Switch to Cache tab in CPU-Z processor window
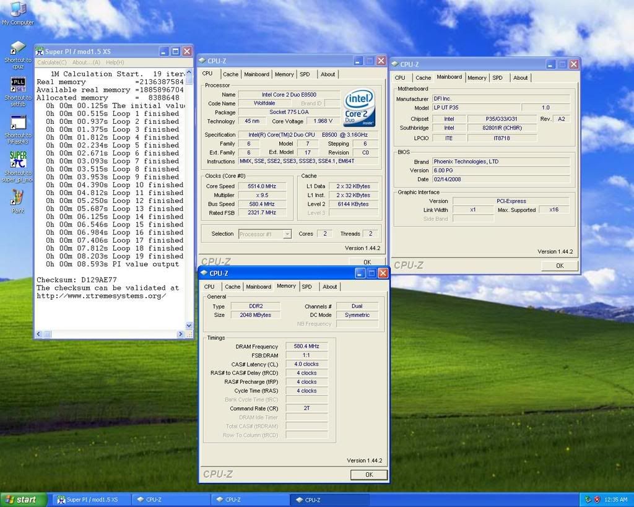Screen dimensions: 634x507 [x=230, y=74]
